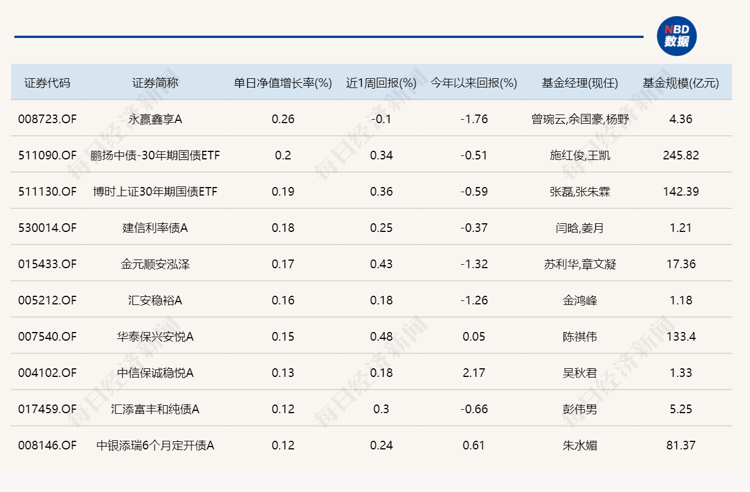Click fund scale value 245.82
Viewport: 750px width, 492px height.
click(681, 155)
